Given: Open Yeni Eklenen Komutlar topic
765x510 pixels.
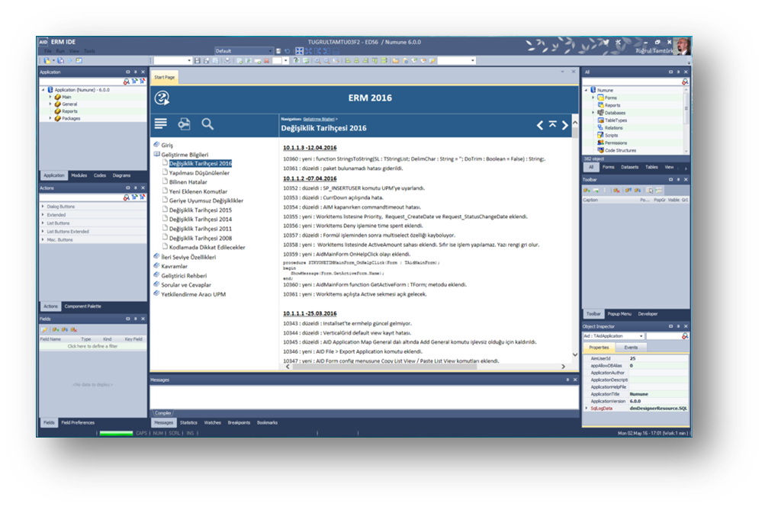Looking at the screenshot, I should pos(198,191).
